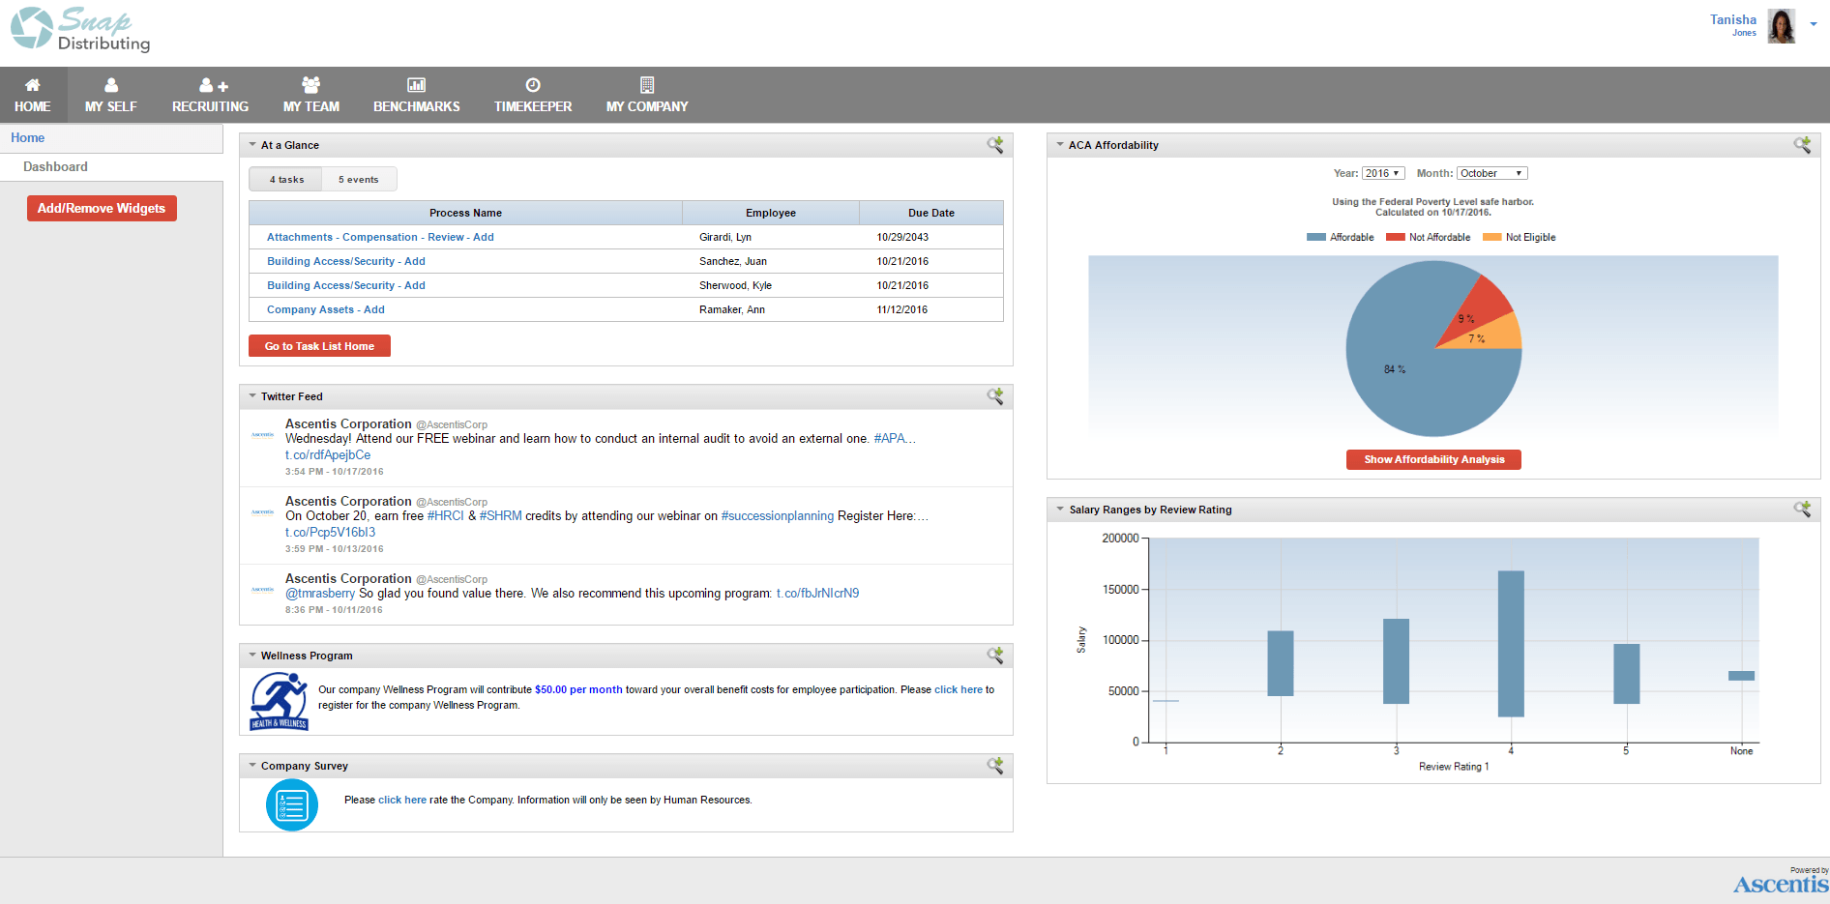Open the Month dropdown showing October

tap(1492, 173)
